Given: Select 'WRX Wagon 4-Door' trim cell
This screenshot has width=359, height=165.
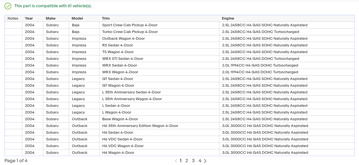Looking at the screenshot, I should (159, 72).
